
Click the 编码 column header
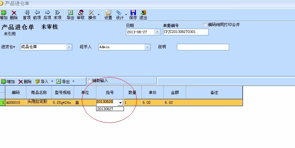[16, 92]
